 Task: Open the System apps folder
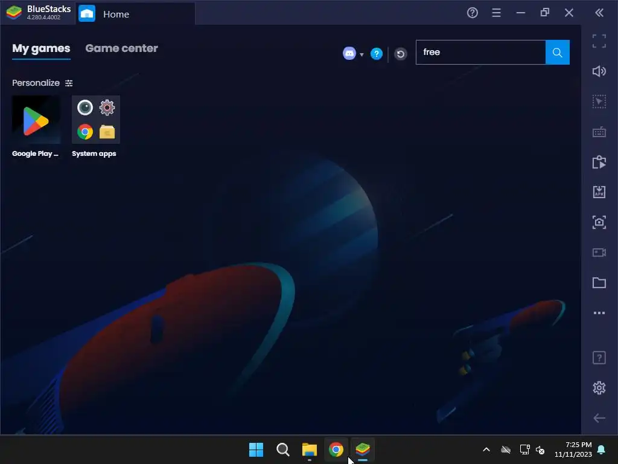[96, 120]
